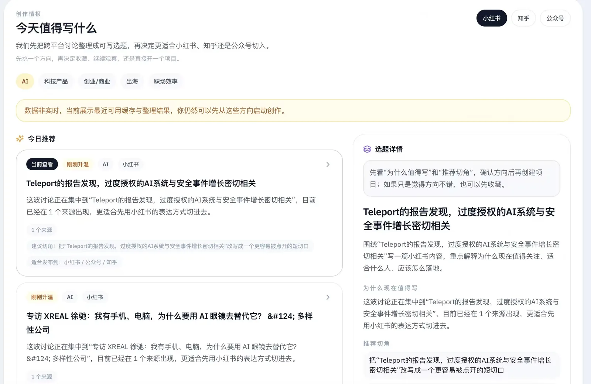This screenshot has width=591, height=384.
Task: Click the 刚刚升温 tag on Teleport card
Action: click(x=78, y=164)
